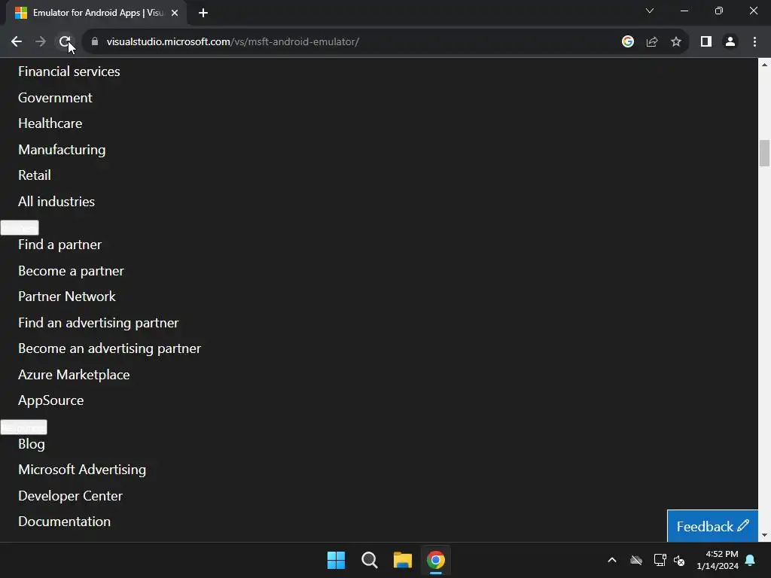
Task: Click the scrollbar down arrow
Action: pos(764,535)
